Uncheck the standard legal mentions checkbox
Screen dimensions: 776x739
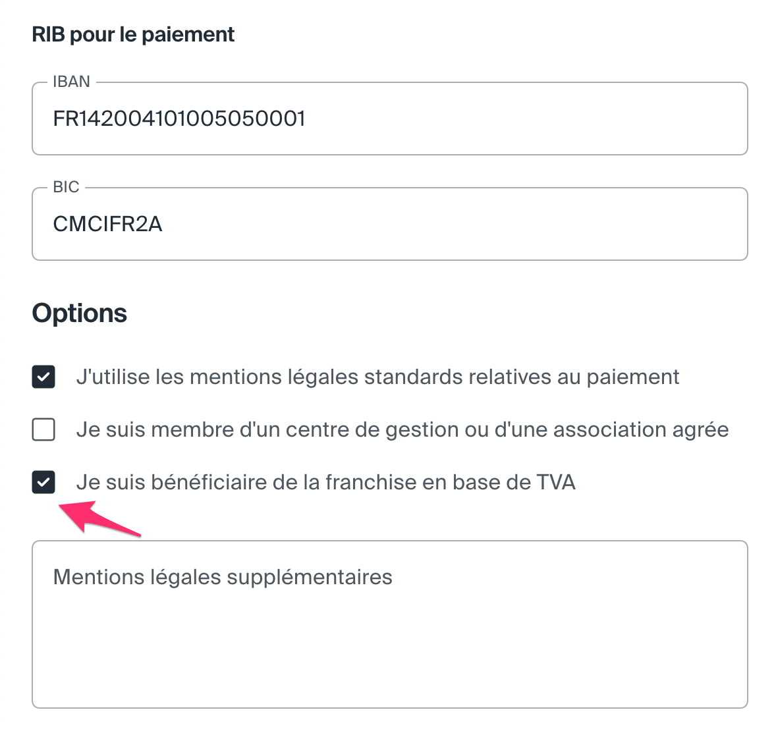tap(43, 377)
